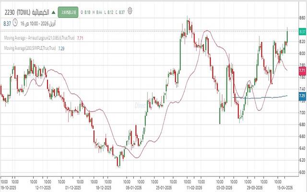The image size is (307, 192).
Task: Click the 8.60 level on price axis
Action: click(x=302, y=18)
